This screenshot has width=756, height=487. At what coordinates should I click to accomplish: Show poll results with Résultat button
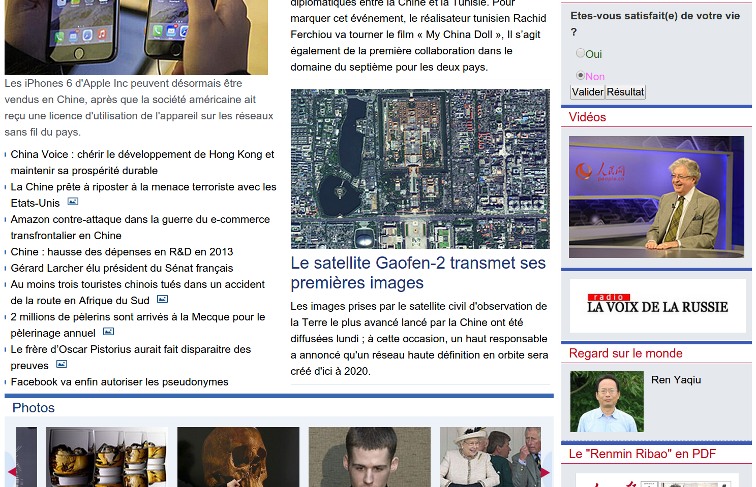pyautogui.click(x=625, y=92)
